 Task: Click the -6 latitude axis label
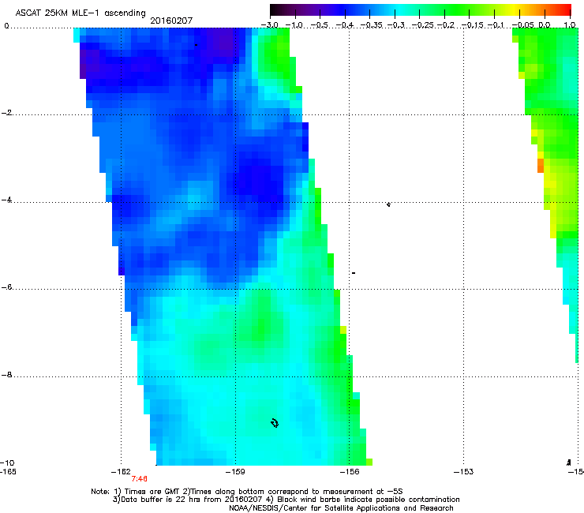point(6,287)
